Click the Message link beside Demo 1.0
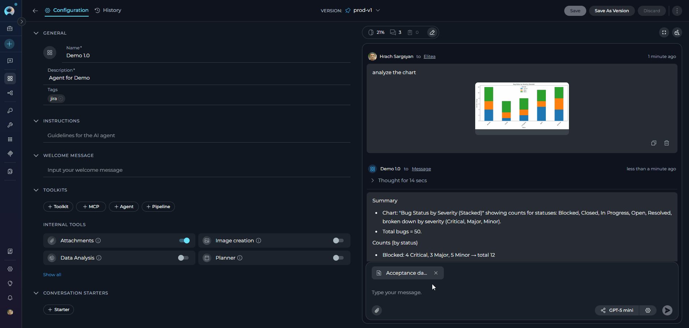The image size is (689, 328). [421, 169]
